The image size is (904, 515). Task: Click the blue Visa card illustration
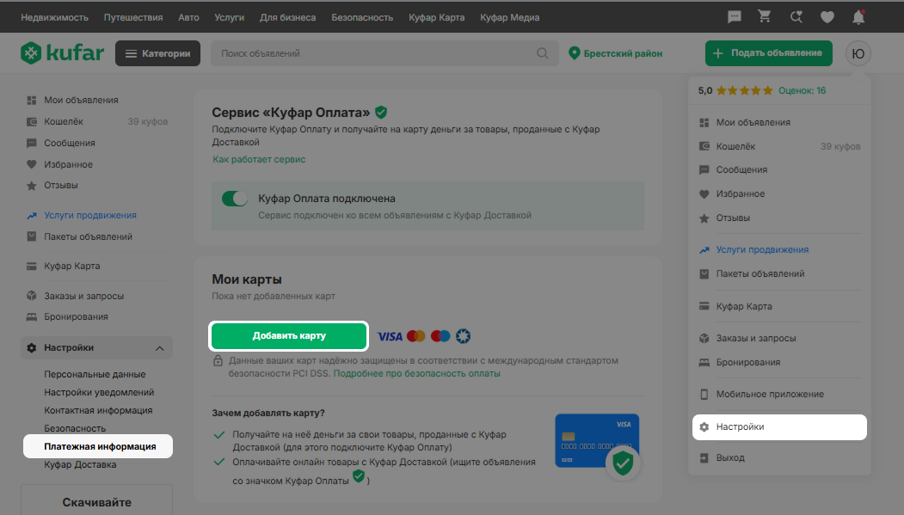pyautogui.click(x=597, y=441)
